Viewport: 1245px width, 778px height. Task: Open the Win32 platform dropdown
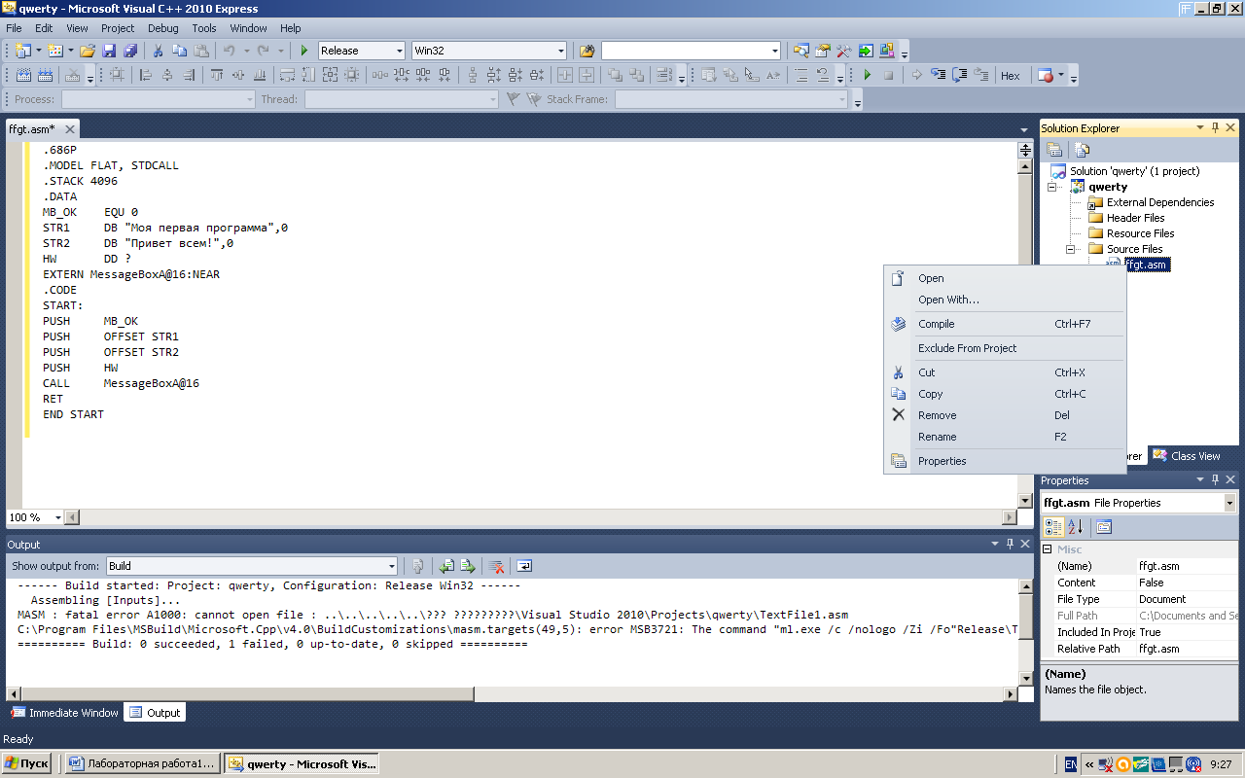tap(560, 51)
